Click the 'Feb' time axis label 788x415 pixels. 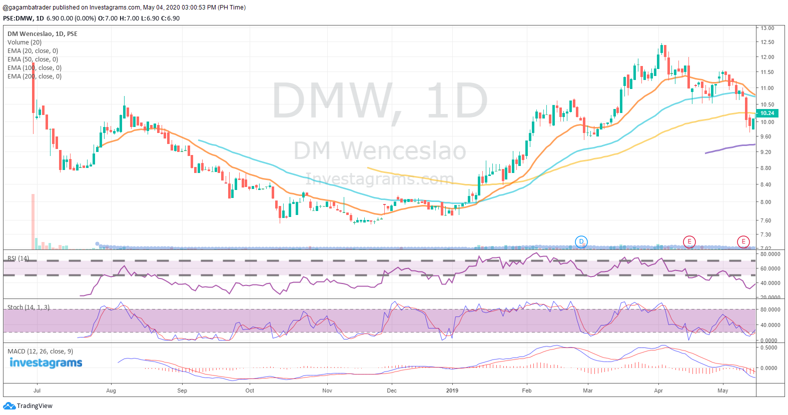click(527, 390)
